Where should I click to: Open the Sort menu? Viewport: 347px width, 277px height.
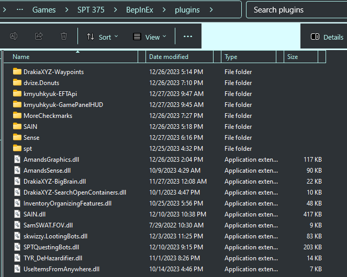tap(102, 37)
